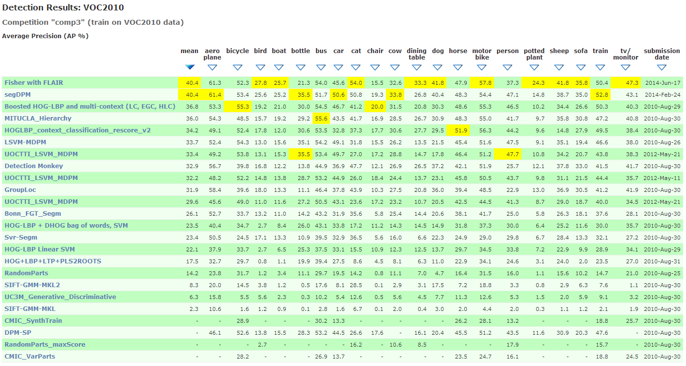The image size is (686, 366).
Task: Sort by person column triangle
Action: click(507, 67)
